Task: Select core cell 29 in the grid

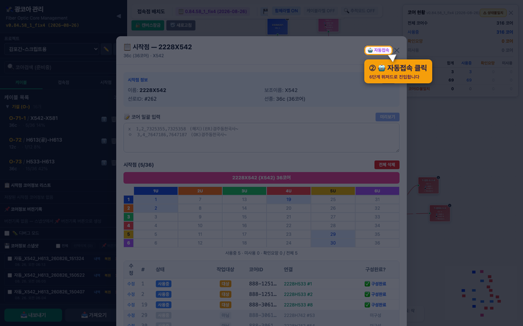Action: pyautogui.click(x=333, y=234)
